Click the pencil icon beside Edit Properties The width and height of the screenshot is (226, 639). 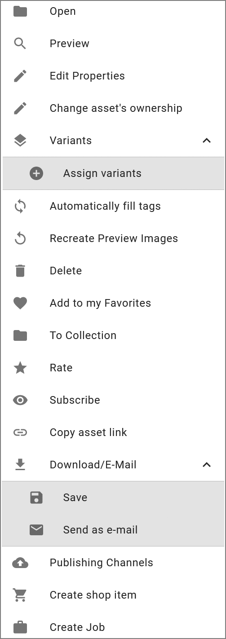pyautogui.click(x=20, y=76)
